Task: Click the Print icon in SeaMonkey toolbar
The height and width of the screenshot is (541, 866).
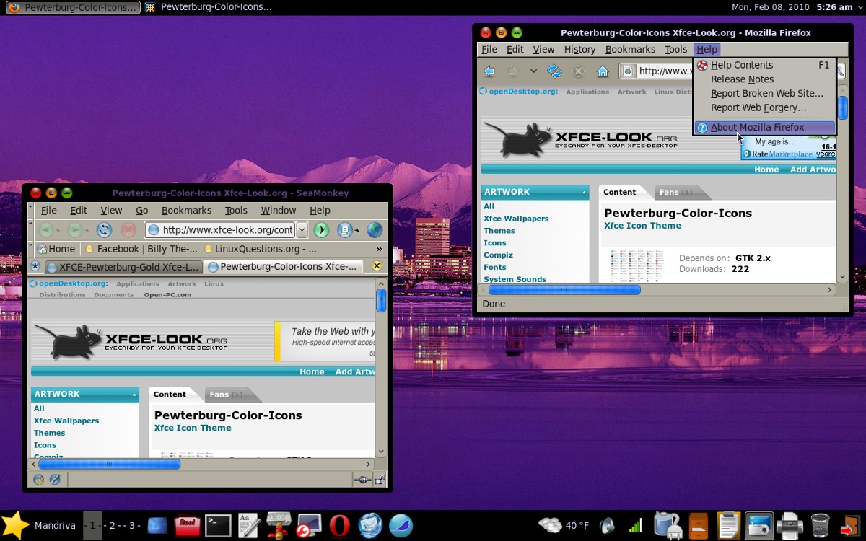Action: (x=346, y=230)
